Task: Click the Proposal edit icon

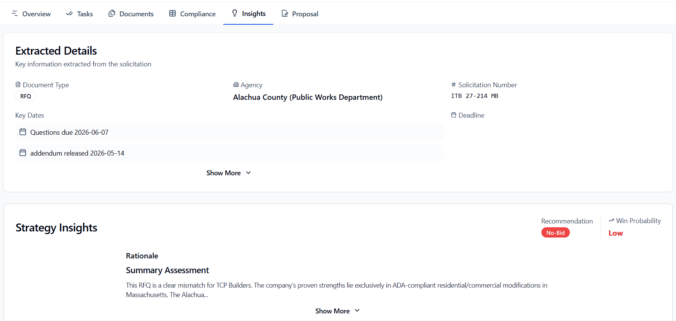Action: [285, 14]
